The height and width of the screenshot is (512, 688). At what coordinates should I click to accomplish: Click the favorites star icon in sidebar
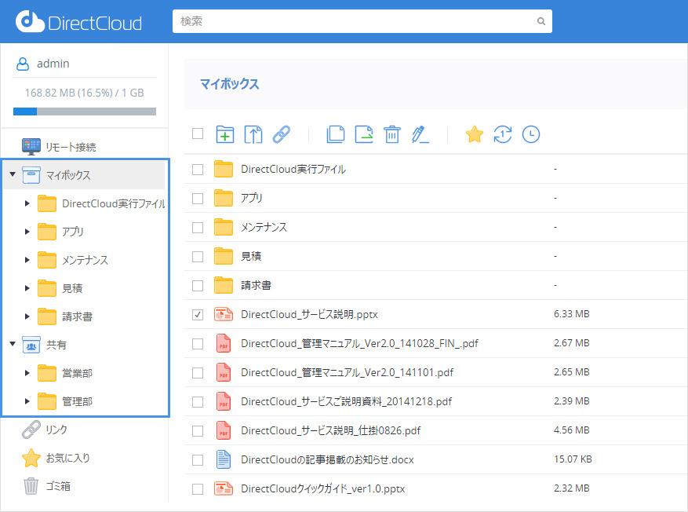point(31,458)
